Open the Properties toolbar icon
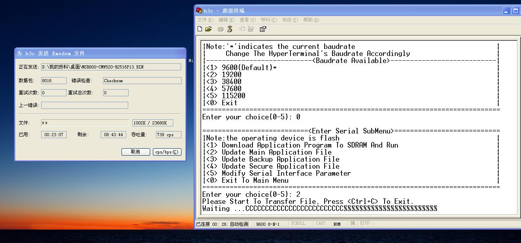Screen dimensions: 521x243 (x=263, y=29)
